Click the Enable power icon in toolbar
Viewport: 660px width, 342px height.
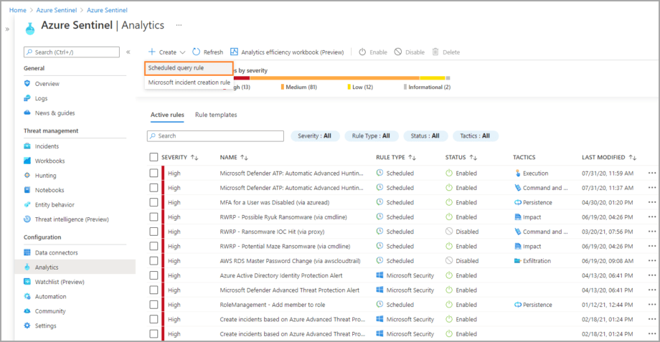(362, 52)
